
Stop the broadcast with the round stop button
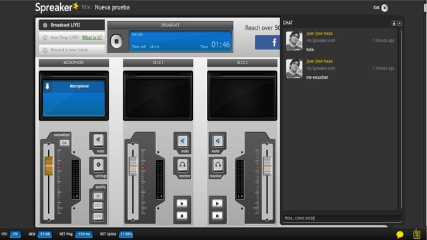click(x=116, y=41)
